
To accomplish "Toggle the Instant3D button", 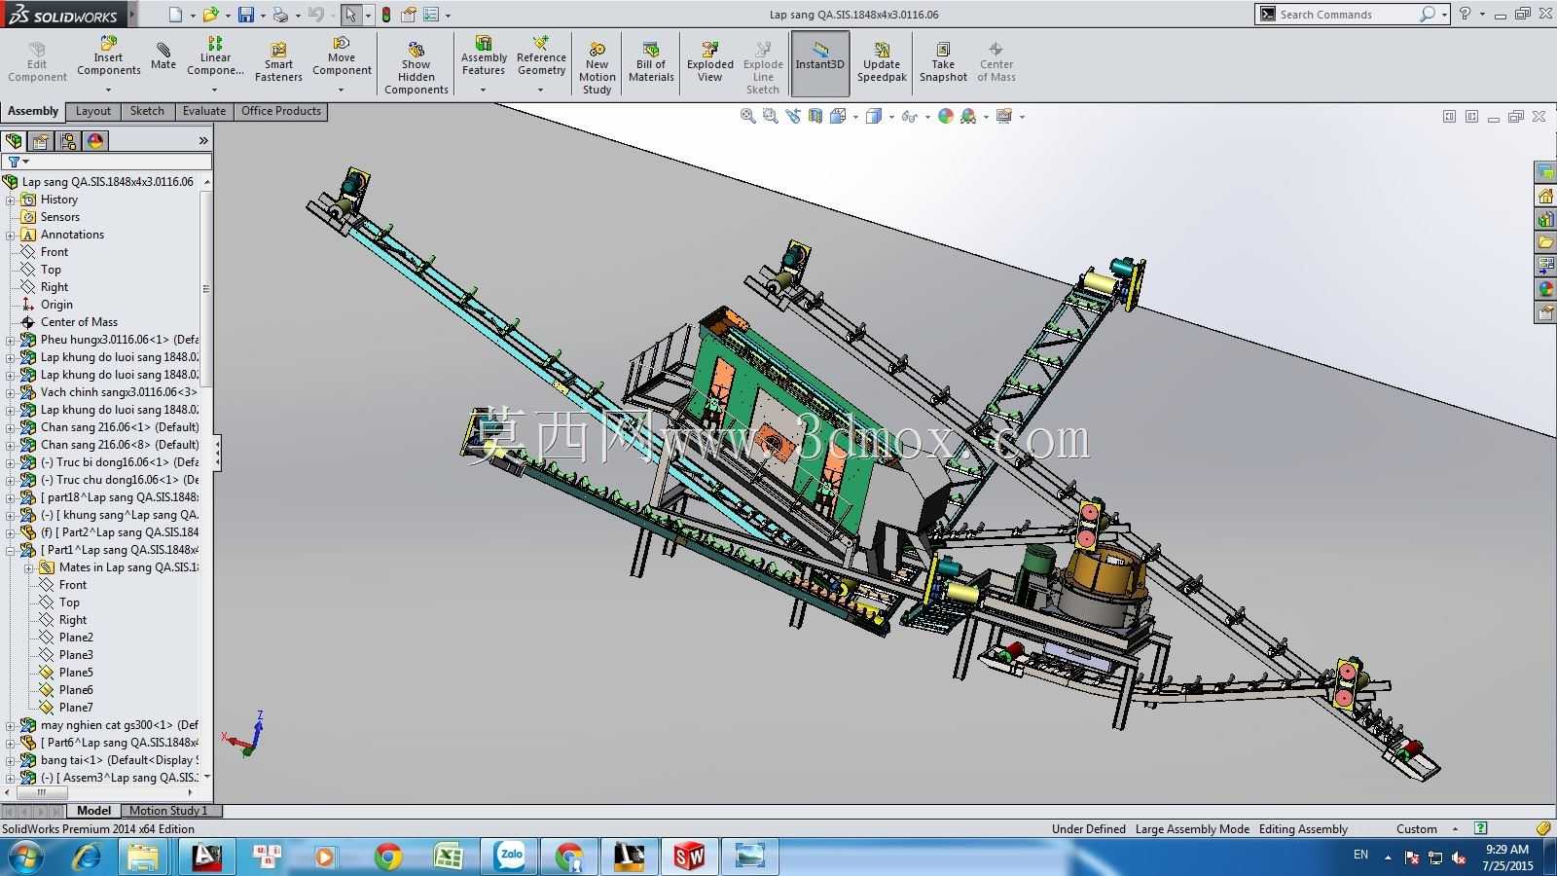I will (x=820, y=63).
